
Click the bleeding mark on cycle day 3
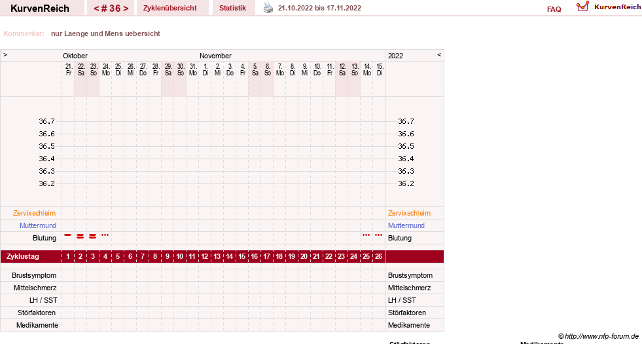[x=92, y=236]
